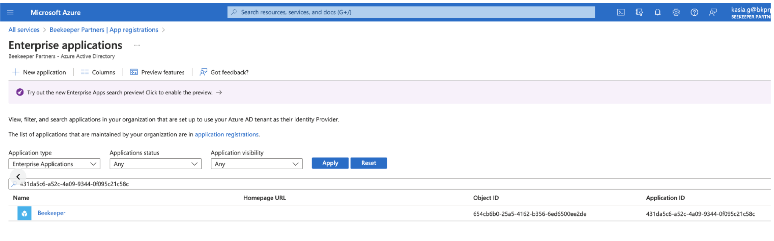This screenshot has height=241, width=774.
Task: Click the plus icon for New application
Action: click(x=16, y=72)
